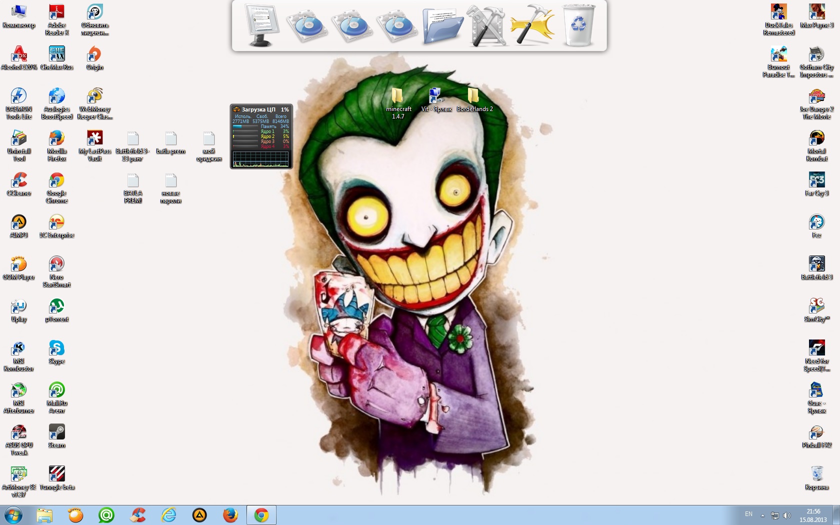Select Nero StartSmart icon
This screenshot has height=525, width=840.
click(57, 271)
